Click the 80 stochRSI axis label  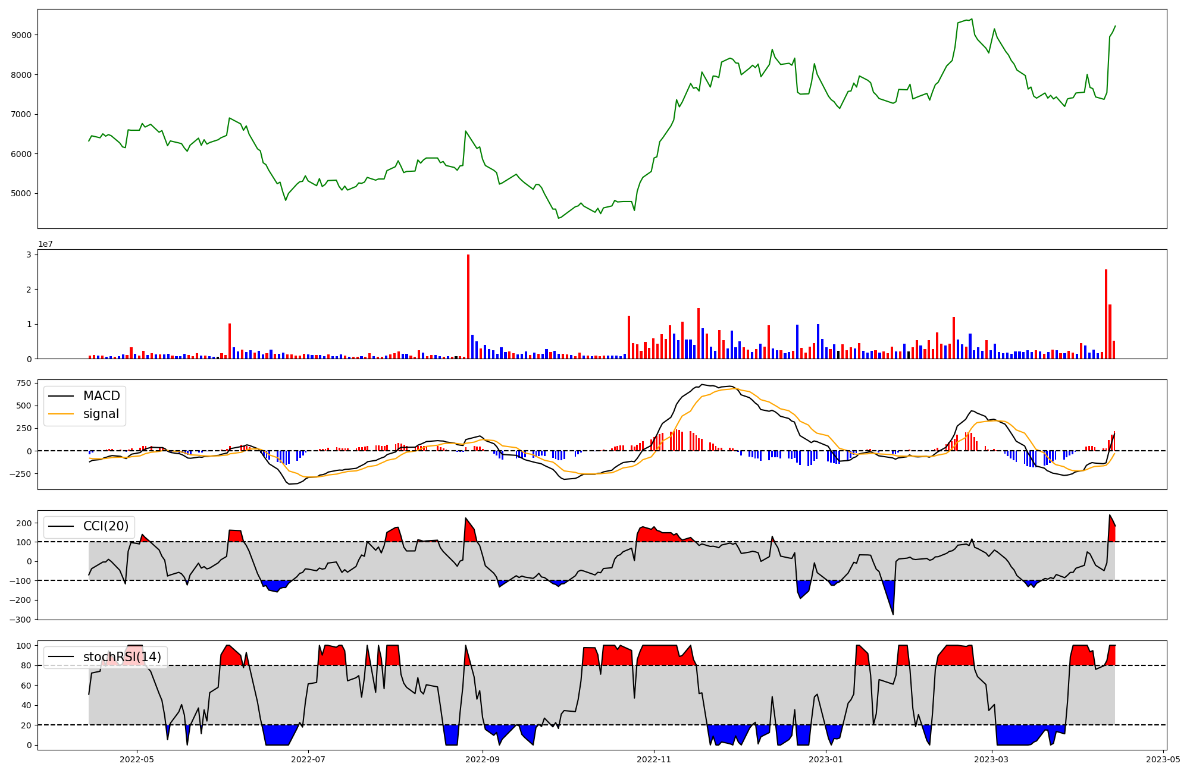pyautogui.click(x=26, y=665)
